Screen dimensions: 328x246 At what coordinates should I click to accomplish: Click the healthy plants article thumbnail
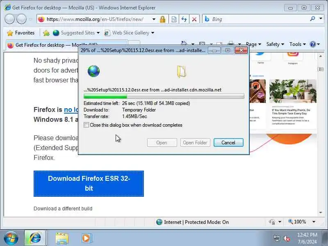coord(293,91)
